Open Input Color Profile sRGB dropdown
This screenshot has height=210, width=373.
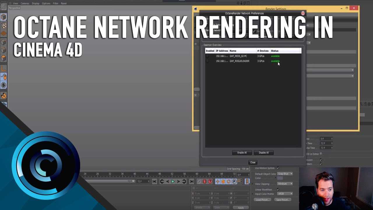click(x=285, y=194)
